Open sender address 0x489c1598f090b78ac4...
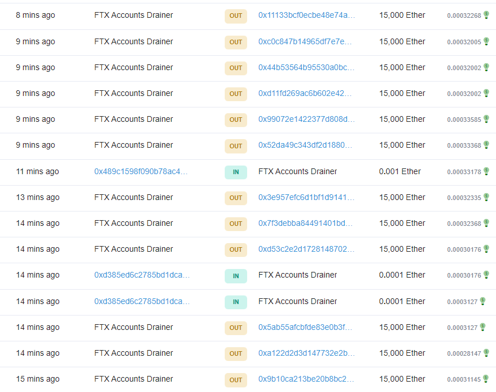 141,171
